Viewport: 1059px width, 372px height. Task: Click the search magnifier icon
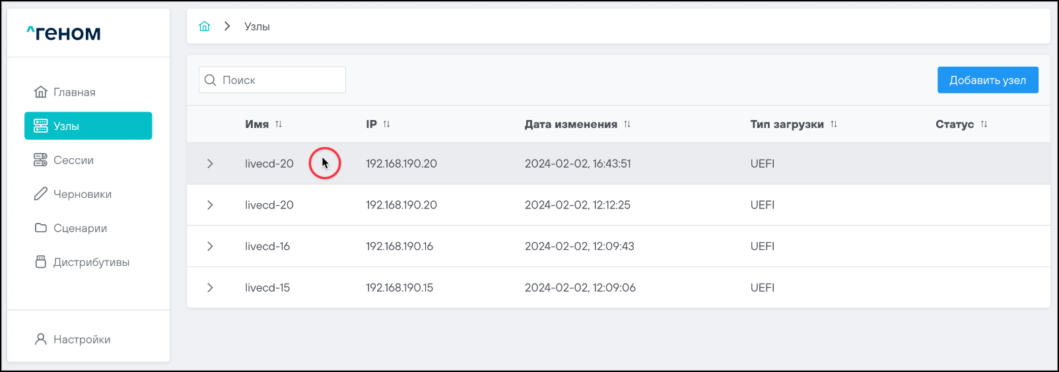(x=211, y=80)
